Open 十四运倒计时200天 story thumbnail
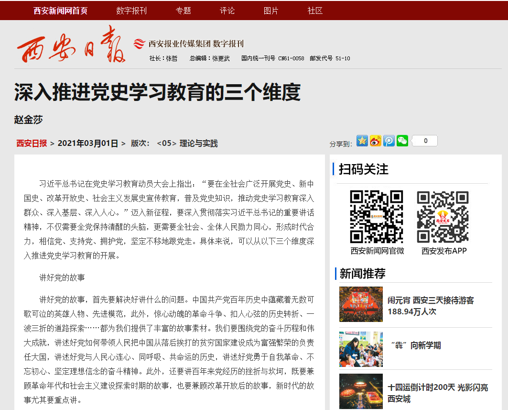Viewport: 508px width, 410px height. [x=361, y=391]
